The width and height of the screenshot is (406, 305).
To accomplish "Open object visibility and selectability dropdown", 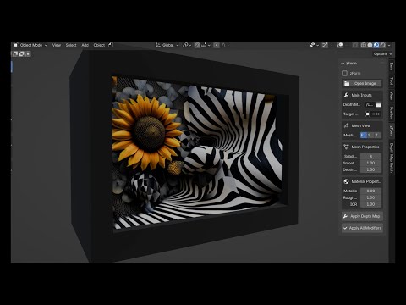I will [x=314, y=45].
